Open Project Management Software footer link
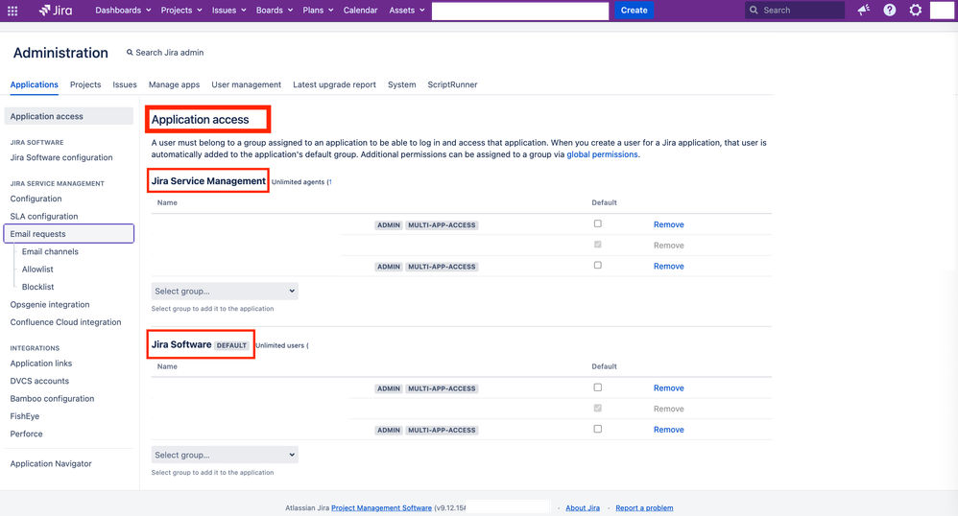Image resolution: width=958 pixels, height=516 pixels. (x=381, y=508)
